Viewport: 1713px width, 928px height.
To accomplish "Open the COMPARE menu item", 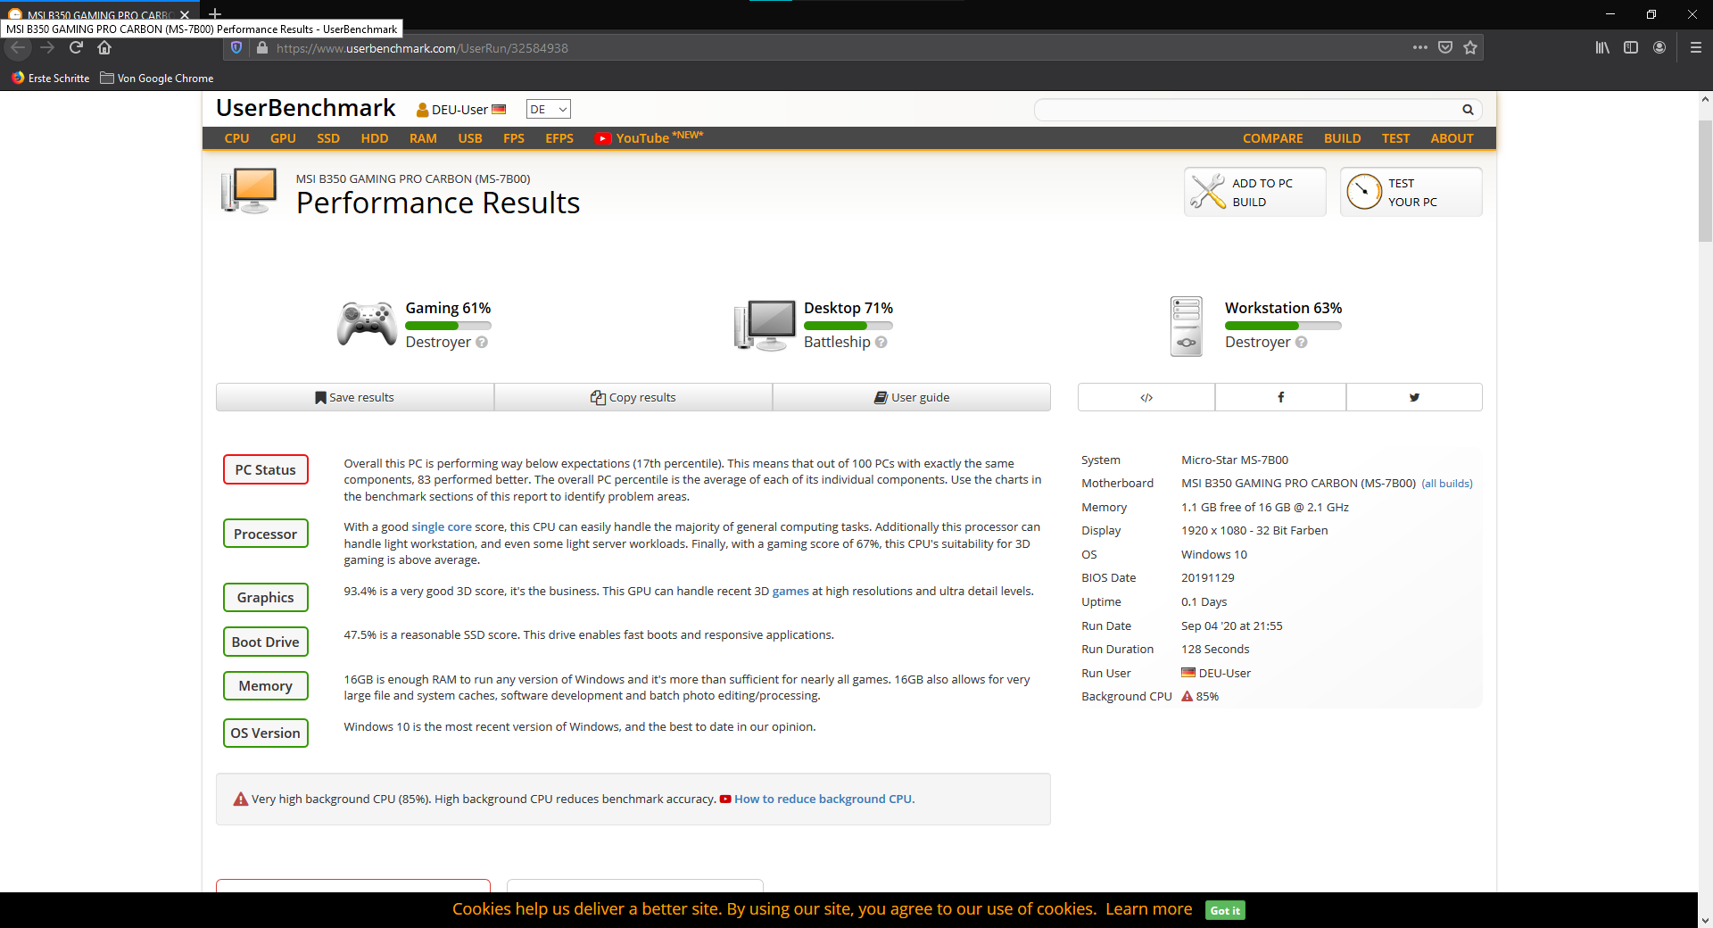I will click(1273, 138).
